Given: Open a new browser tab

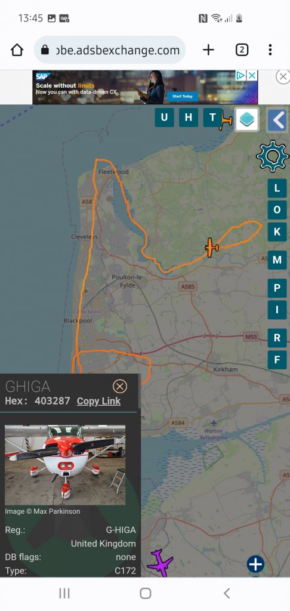Looking at the screenshot, I should pyautogui.click(x=208, y=50).
